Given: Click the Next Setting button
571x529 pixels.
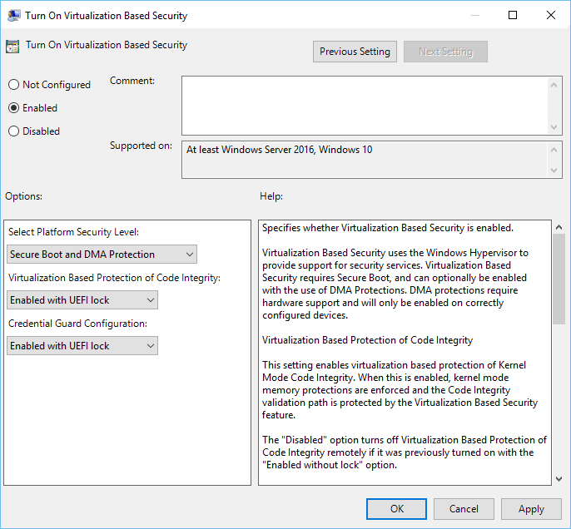Looking at the screenshot, I should tap(445, 52).
